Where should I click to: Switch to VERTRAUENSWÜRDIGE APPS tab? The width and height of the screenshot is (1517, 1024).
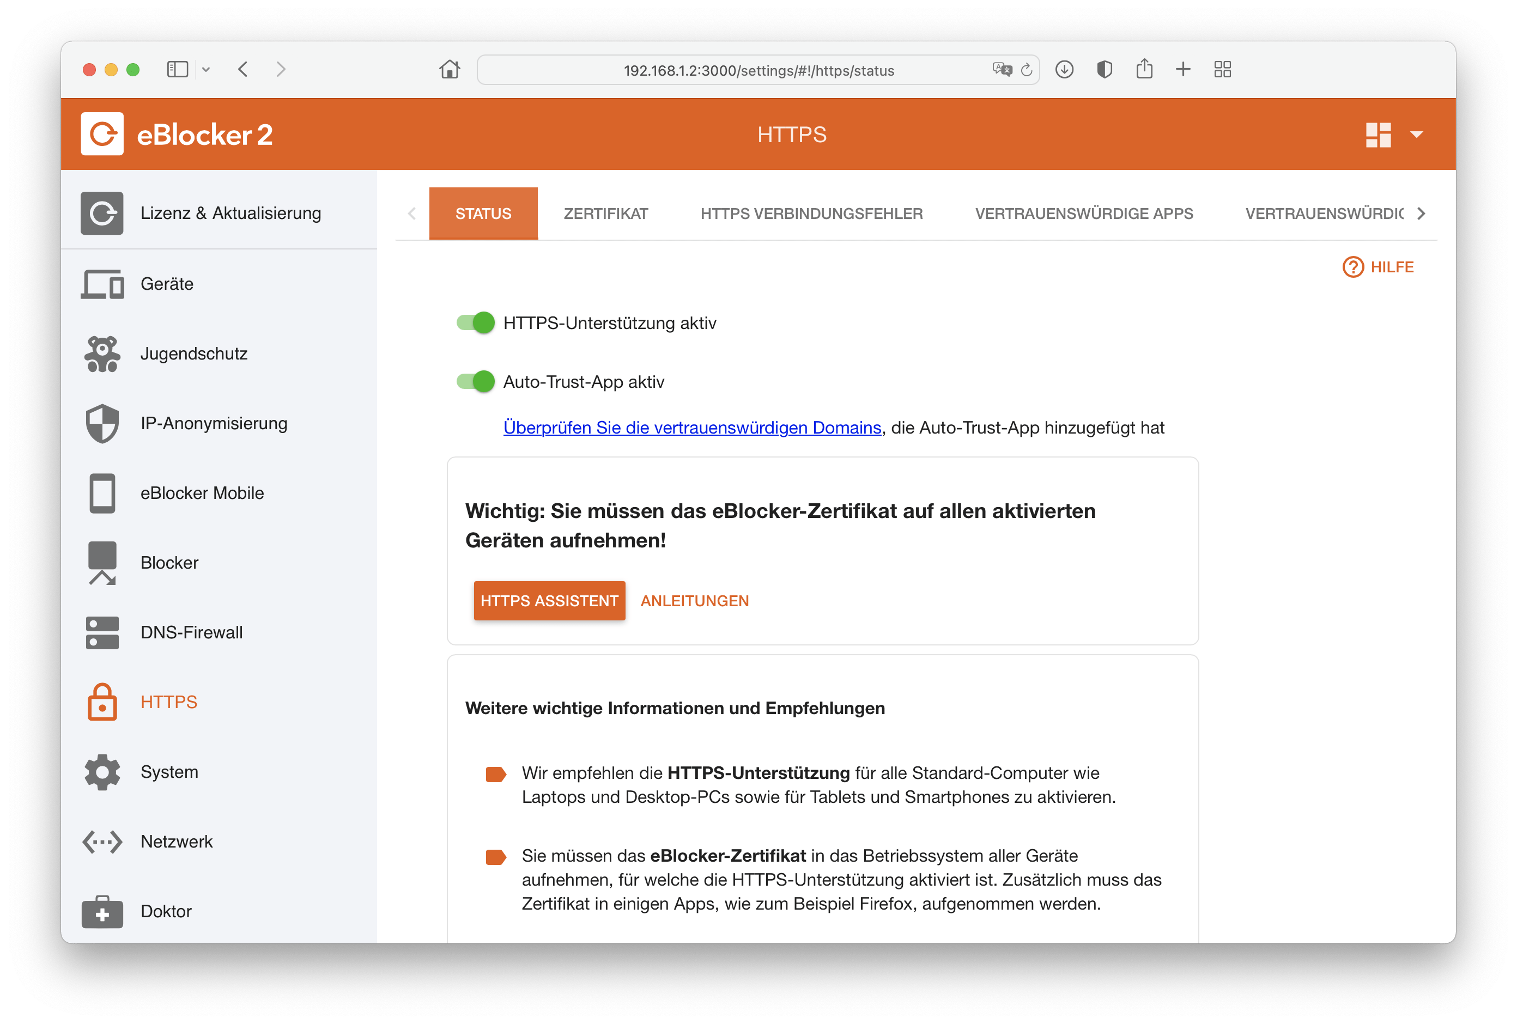pyautogui.click(x=1084, y=214)
